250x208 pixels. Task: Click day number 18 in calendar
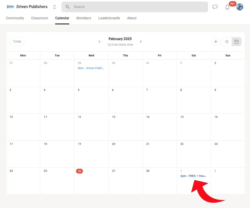[x=45, y=144]
